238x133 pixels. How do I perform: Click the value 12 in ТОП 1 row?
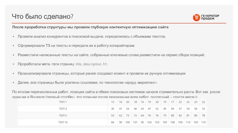click(x=112, y=102)
